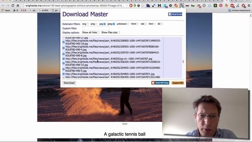Click the gp-ch--1000-1447160787.jpg link text
The height and width of the screenshot is (142, 252).
(109, 59)
